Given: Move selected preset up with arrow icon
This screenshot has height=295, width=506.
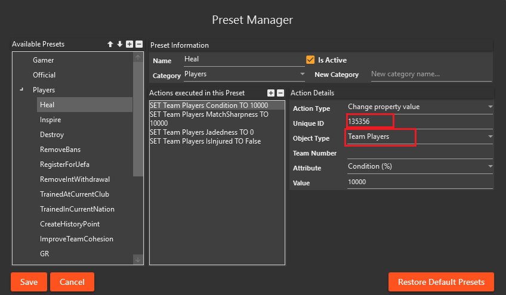Looking at the screenshot, I should [110, 44].
